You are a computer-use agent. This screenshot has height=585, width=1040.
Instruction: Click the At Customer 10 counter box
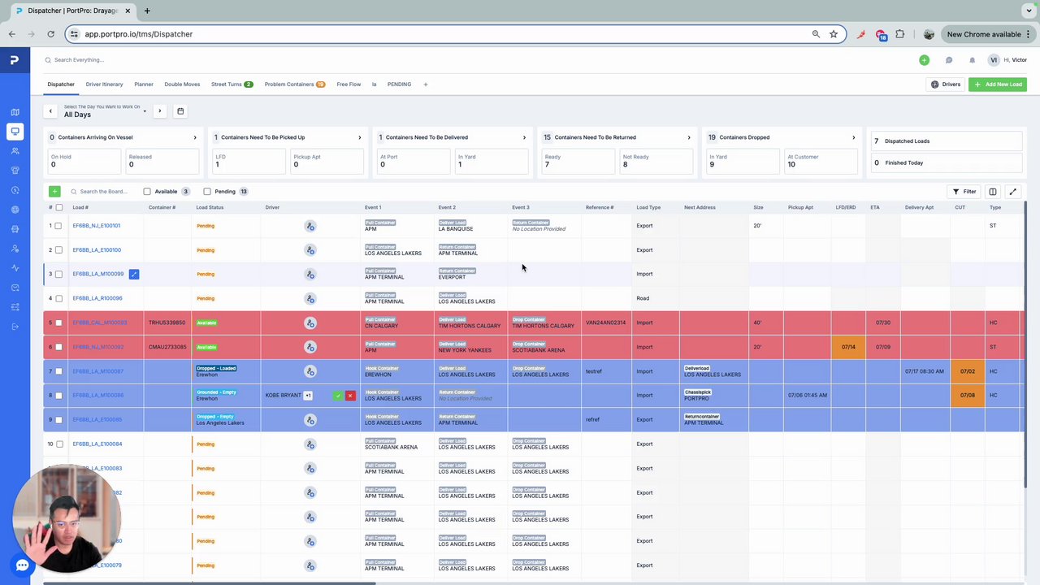[821, 161]
